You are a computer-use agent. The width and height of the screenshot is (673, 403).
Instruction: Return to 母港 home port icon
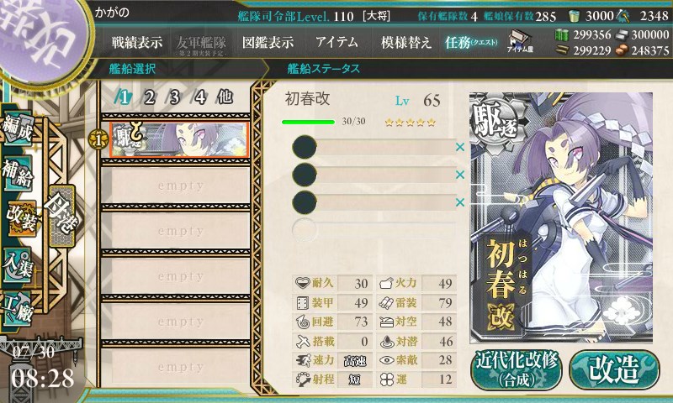point(62,216)
